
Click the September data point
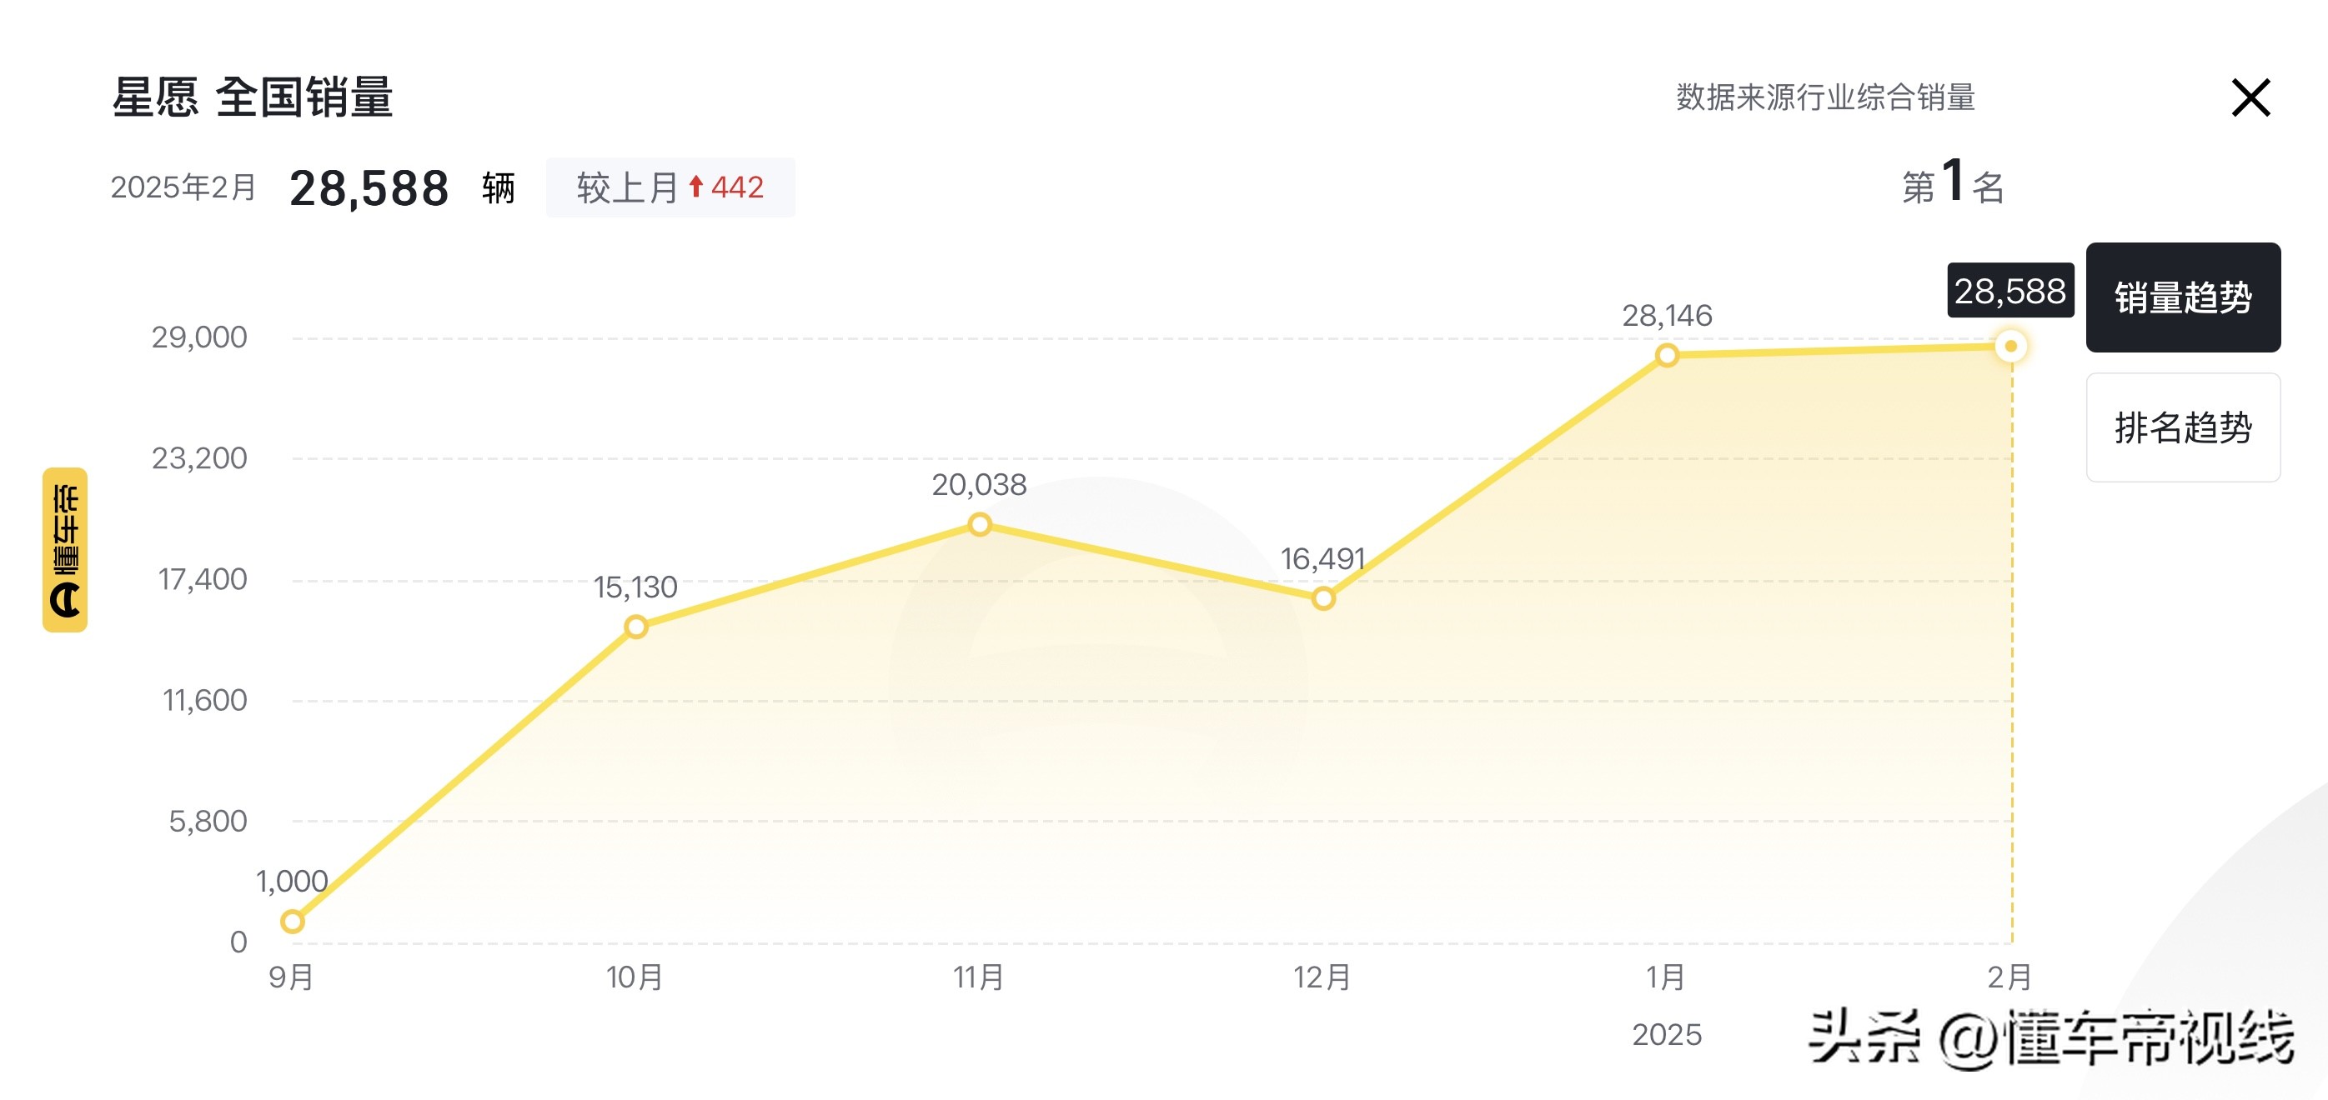tap(292, 921)
